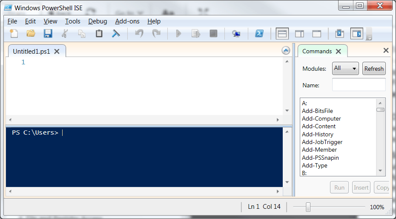Open the Modules dropdown
Viewport: 396px width, 219px height.
pos(345,69)
